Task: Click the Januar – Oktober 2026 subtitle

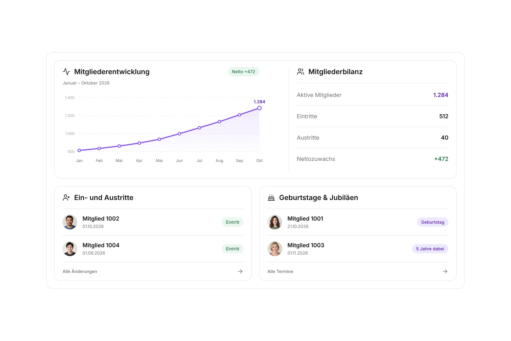Action: coord(86,83)
